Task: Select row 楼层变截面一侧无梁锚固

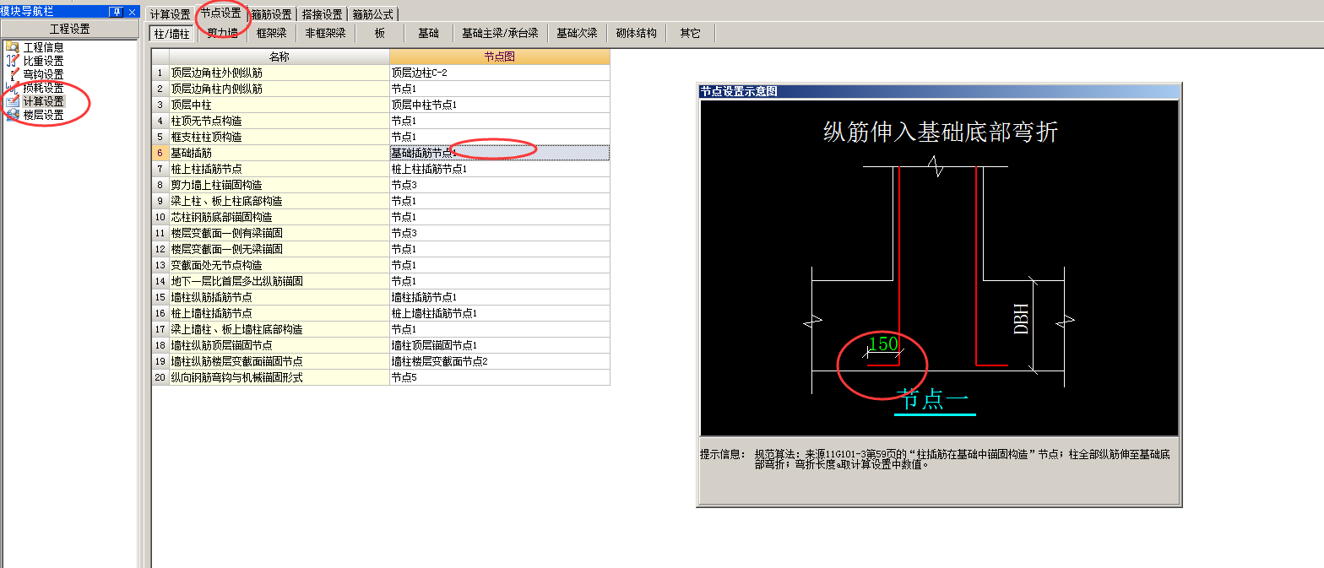Action: (279, 249)
